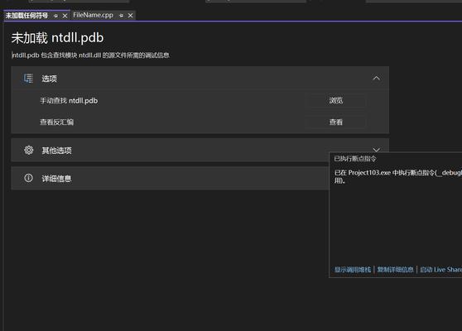Click the 详细信息 info icon
This screenshot has height=331, width=462.
click(29, 178)
